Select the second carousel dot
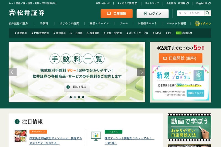Viewport: 221px width, 147px height. (x=75, y=97)
